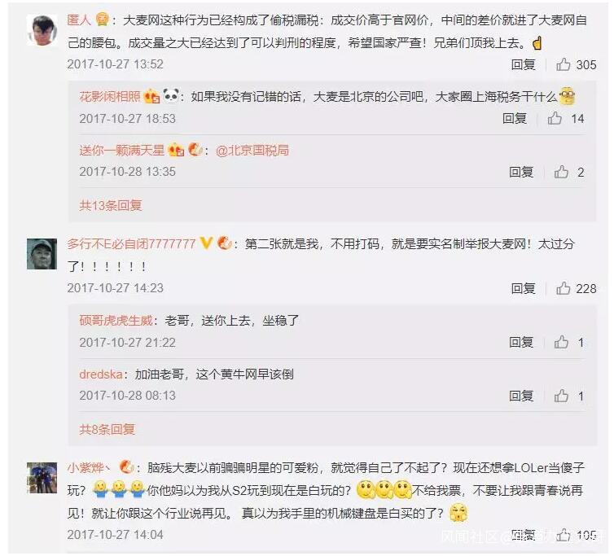The height and width of the screenshot is (556, 614).
Task: Click the panda badge beside 花影闲相照
Action: pos(171,95)
